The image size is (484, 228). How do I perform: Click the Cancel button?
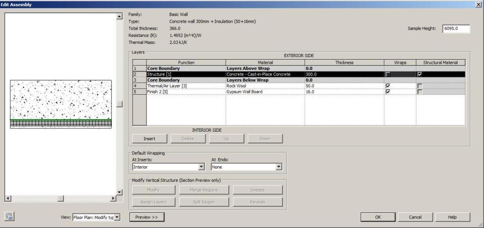[415, 217]
